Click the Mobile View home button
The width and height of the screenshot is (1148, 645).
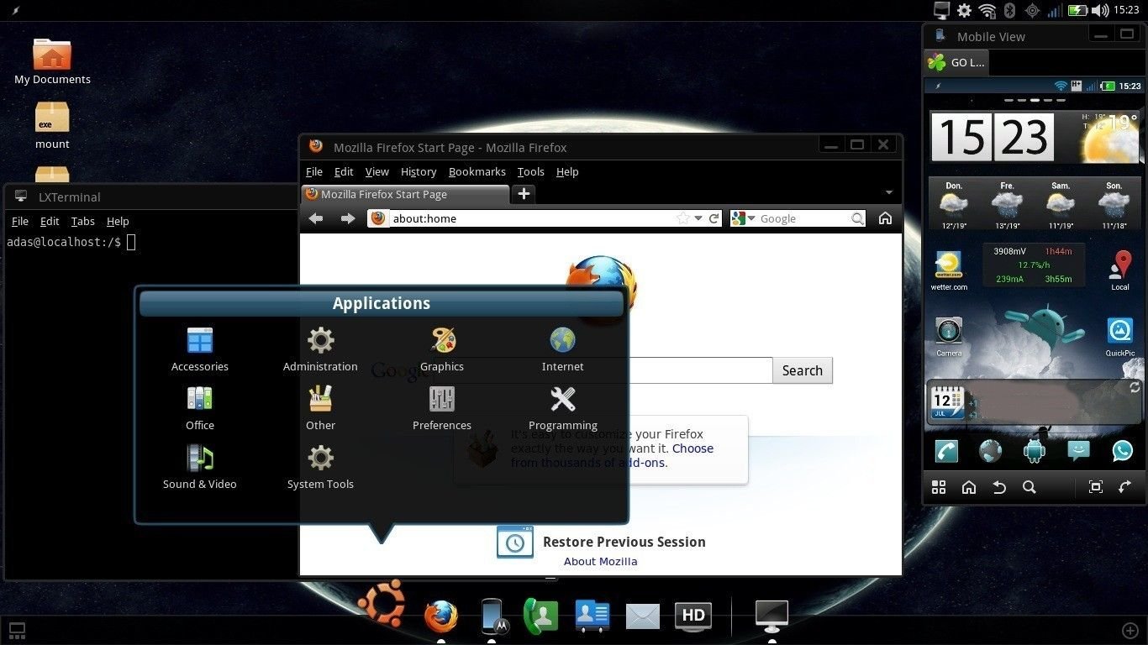click(969, 487)
